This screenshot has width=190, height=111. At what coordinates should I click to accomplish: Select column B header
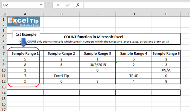(61, 14)
